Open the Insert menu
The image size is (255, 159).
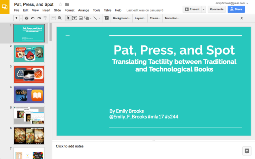(x=46, y=10)
